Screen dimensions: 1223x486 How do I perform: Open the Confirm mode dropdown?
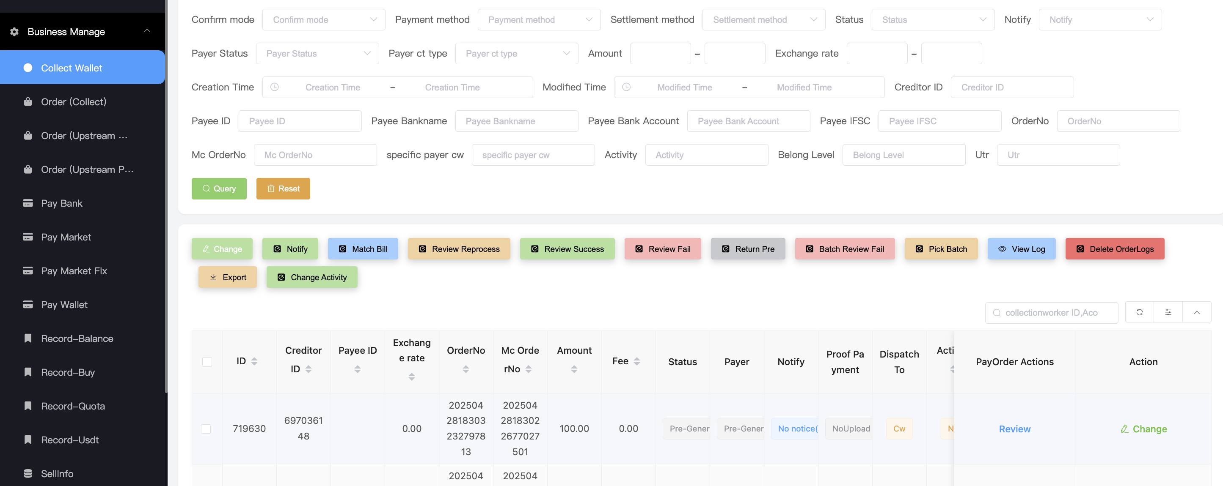pyautogui.click(x=323, y=20)
